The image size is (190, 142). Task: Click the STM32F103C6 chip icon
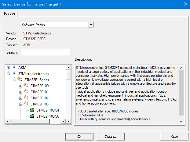(32, 116)
